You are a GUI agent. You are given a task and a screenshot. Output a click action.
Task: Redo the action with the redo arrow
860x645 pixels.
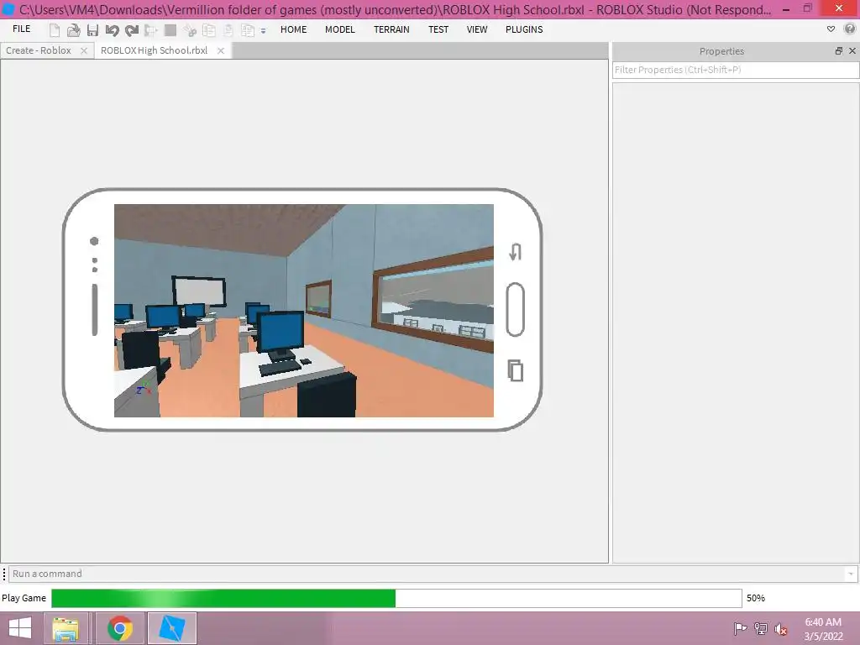(132, 30)
